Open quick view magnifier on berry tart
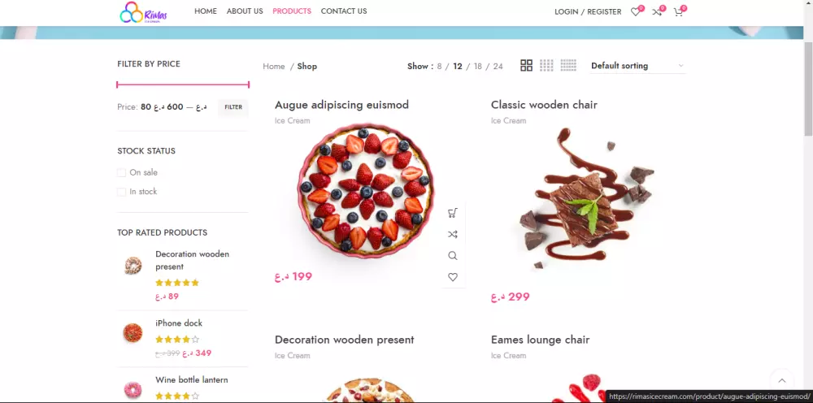 (x=453, y=255)
